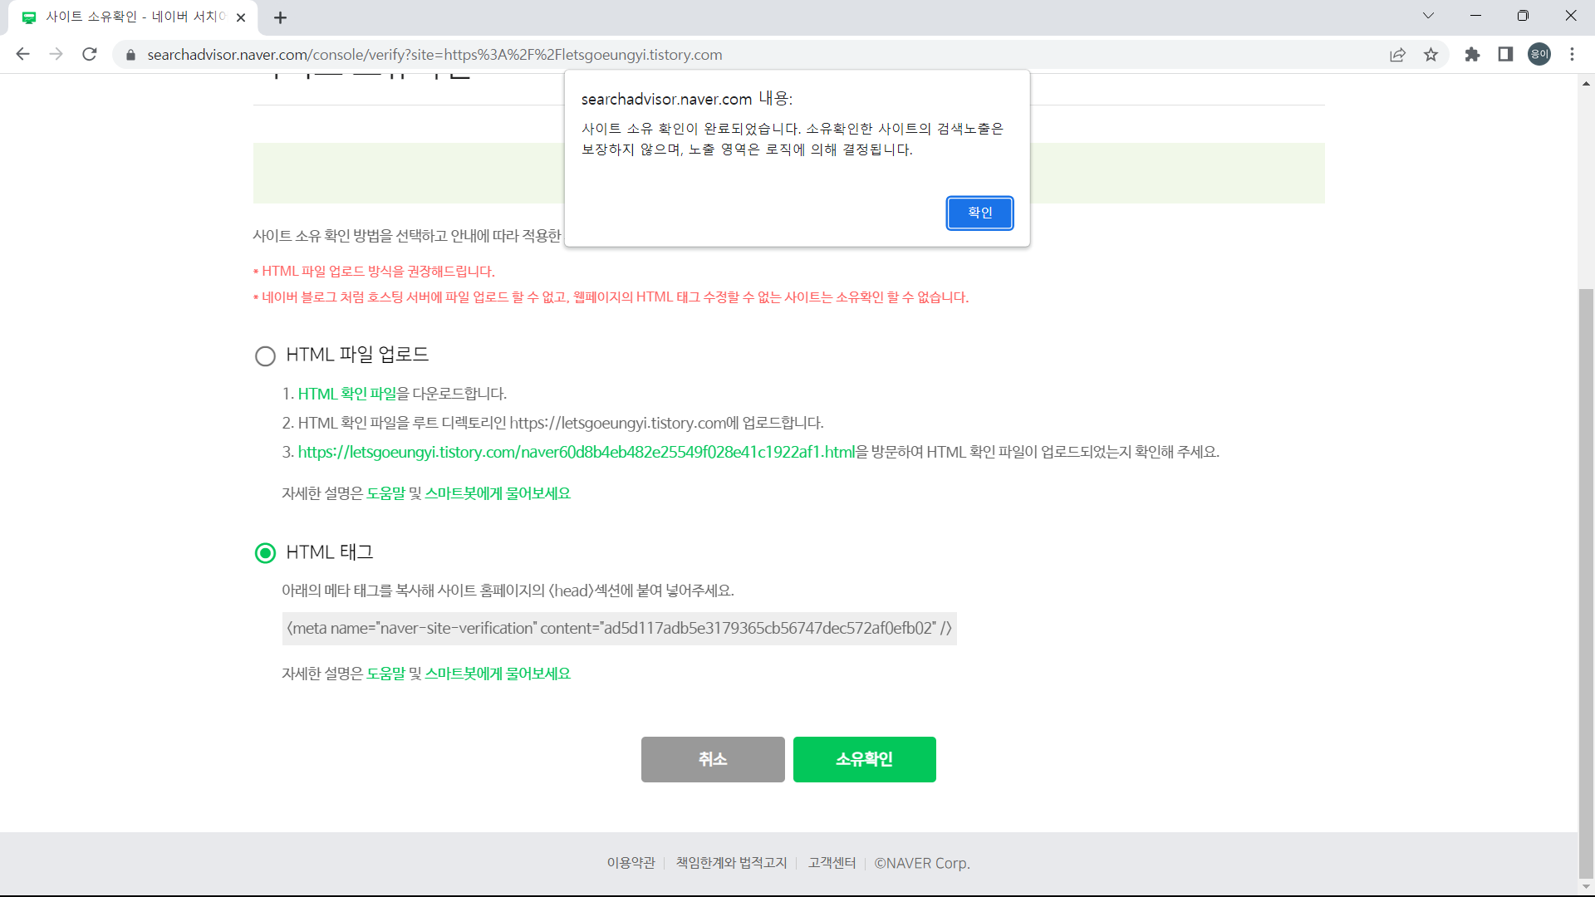1595x897 pixels.
Task: Select the HTML 태그 radio button
Action: 265,552
